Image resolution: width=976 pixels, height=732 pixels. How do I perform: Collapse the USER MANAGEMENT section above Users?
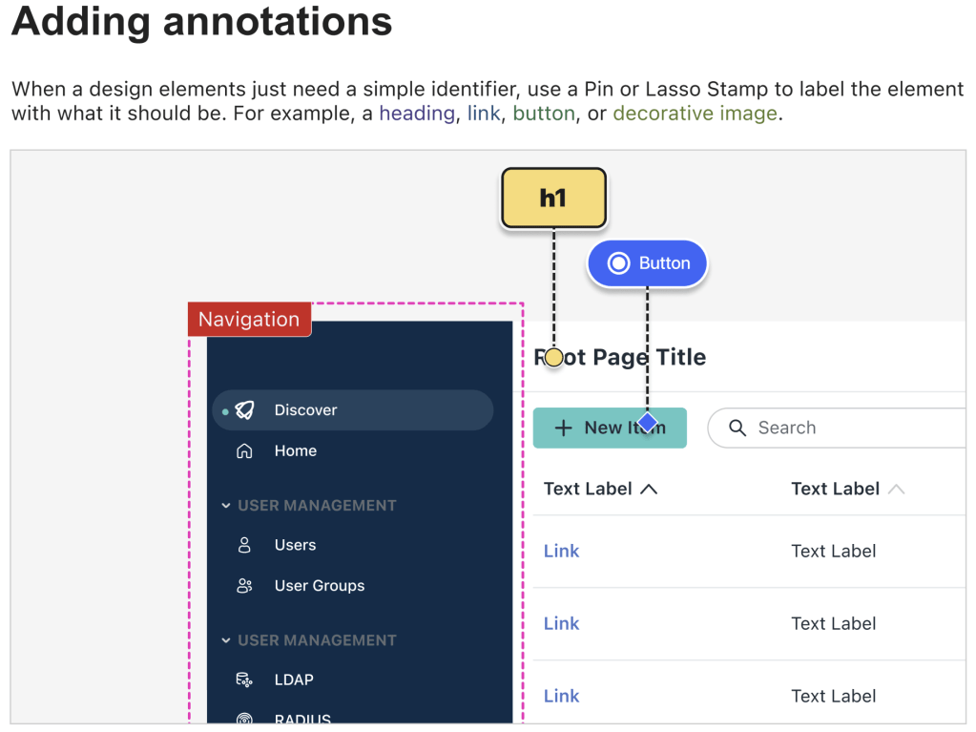click(x=225, y=506)
